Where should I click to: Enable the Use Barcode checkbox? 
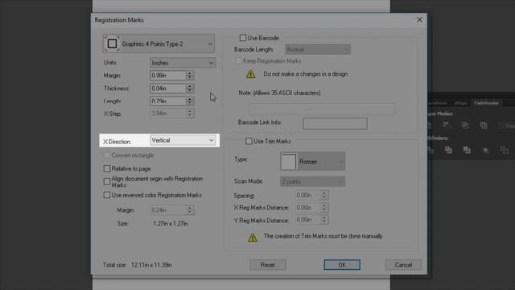pyautogui.click(x=243, y=38)
